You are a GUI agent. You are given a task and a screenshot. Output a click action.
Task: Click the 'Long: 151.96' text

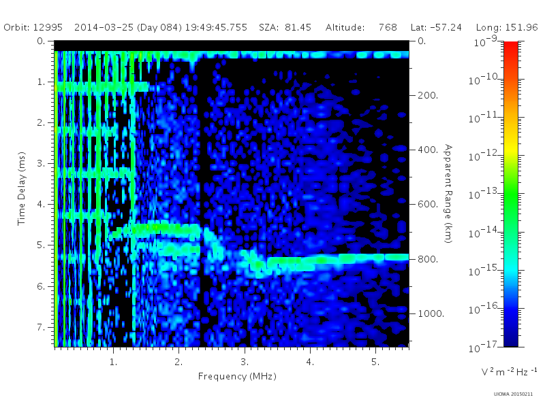point(507,27)
